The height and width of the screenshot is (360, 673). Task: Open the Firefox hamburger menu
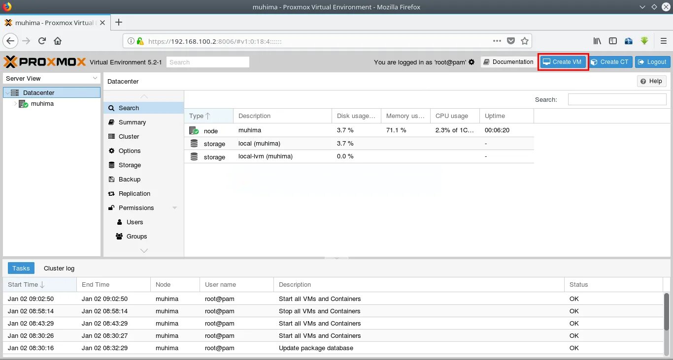(x=663, y=41)
